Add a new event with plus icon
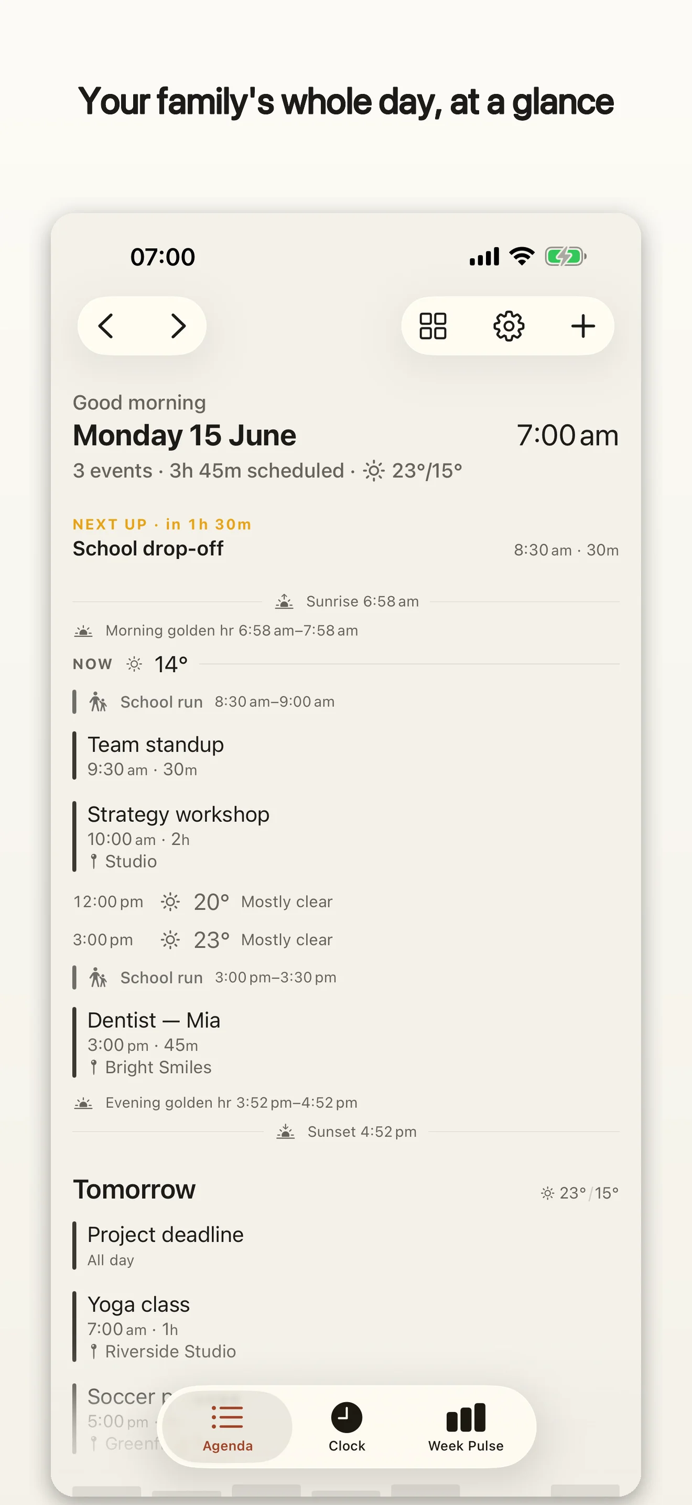Image resolution: width=692 pixels, height=1505 pixels. [x=583, y=326]
